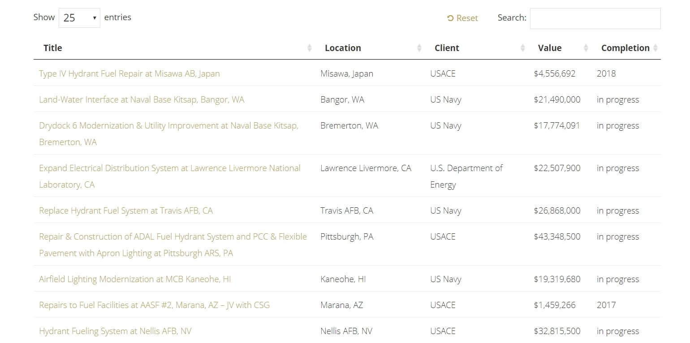This screenshot has width=690, height=343.
Task: Open the entries count dropdown showing 25
Action: click(79, 18)
